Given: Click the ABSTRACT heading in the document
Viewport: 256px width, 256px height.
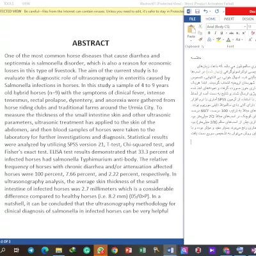Looking at the screenshot, I should click(91, 43).
